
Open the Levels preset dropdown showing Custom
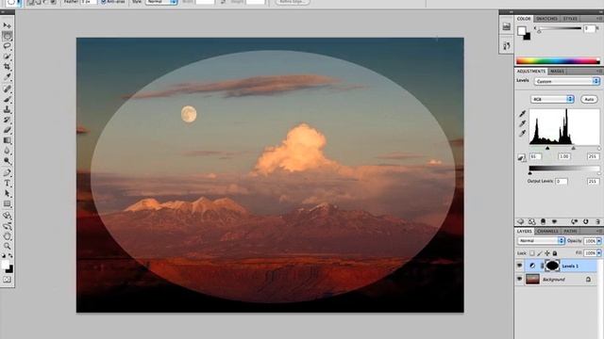[567, 82]
